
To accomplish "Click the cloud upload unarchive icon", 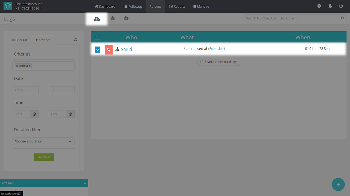I will coord(97,19).
